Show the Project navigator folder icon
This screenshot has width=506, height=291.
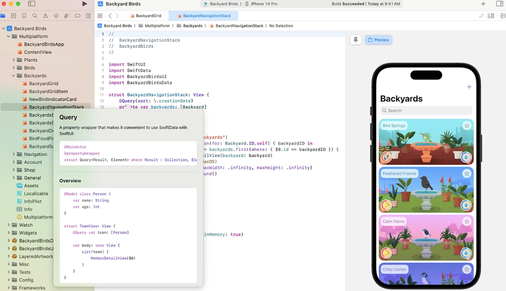3,16
